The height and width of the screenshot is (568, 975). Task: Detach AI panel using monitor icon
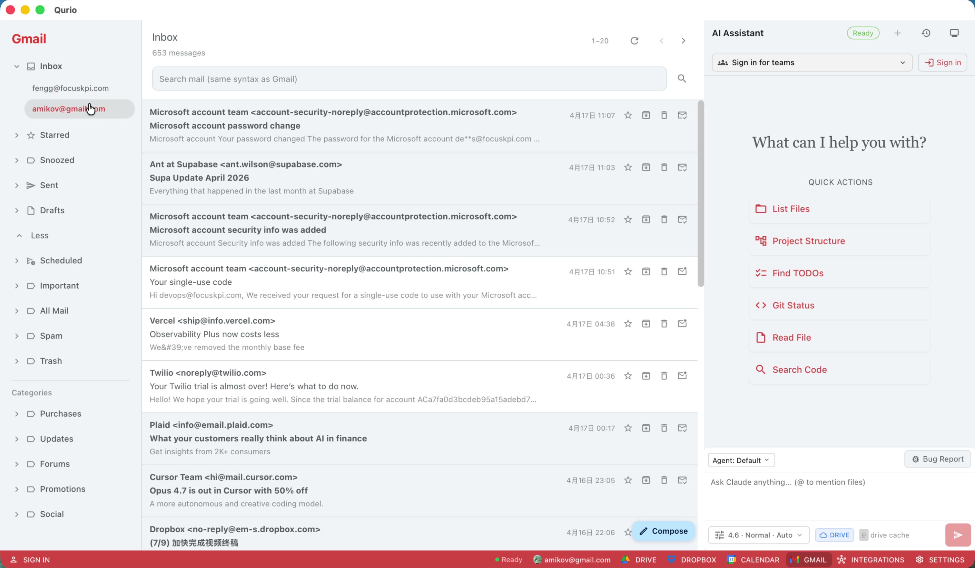[954, 33]
